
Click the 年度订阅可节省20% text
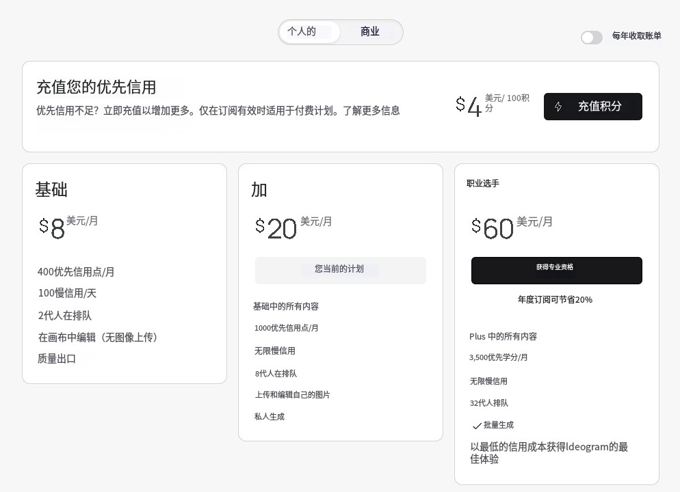coord(555,300)
